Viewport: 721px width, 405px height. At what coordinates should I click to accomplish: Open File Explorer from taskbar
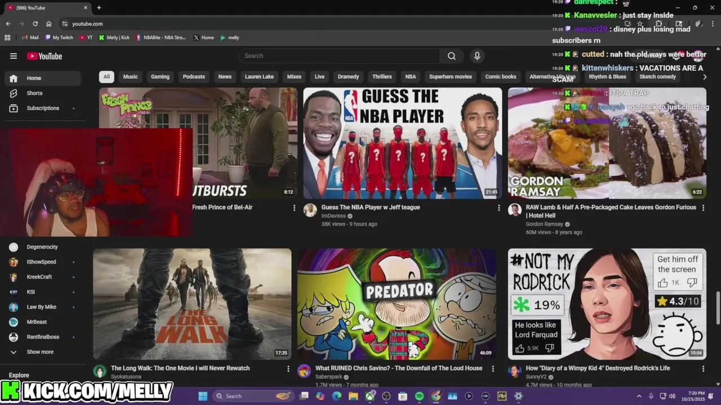pyautogui.click(x=353, y=396)
